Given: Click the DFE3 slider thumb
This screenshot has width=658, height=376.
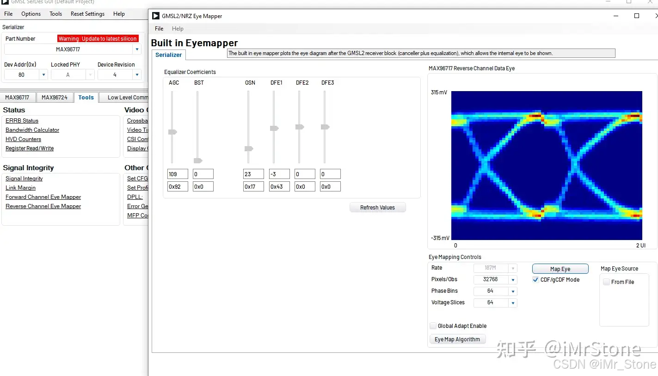Looking at the screenshot, I should click(x=325, y=127).
